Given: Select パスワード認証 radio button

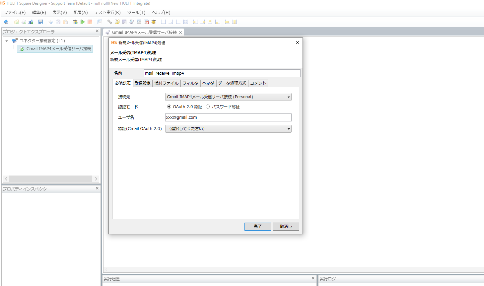Looking at the screenshot, I should coord(208,107).
